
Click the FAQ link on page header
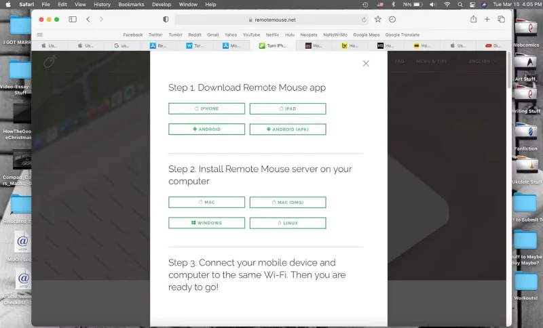tap(399, 61)
